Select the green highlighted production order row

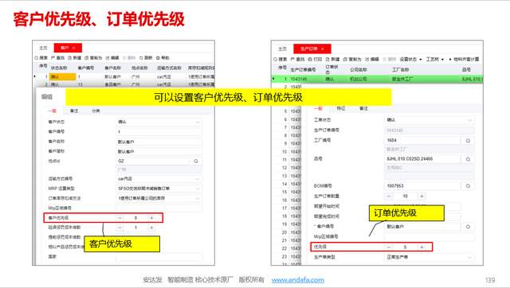pyautogui.click(x=377, y=80)
